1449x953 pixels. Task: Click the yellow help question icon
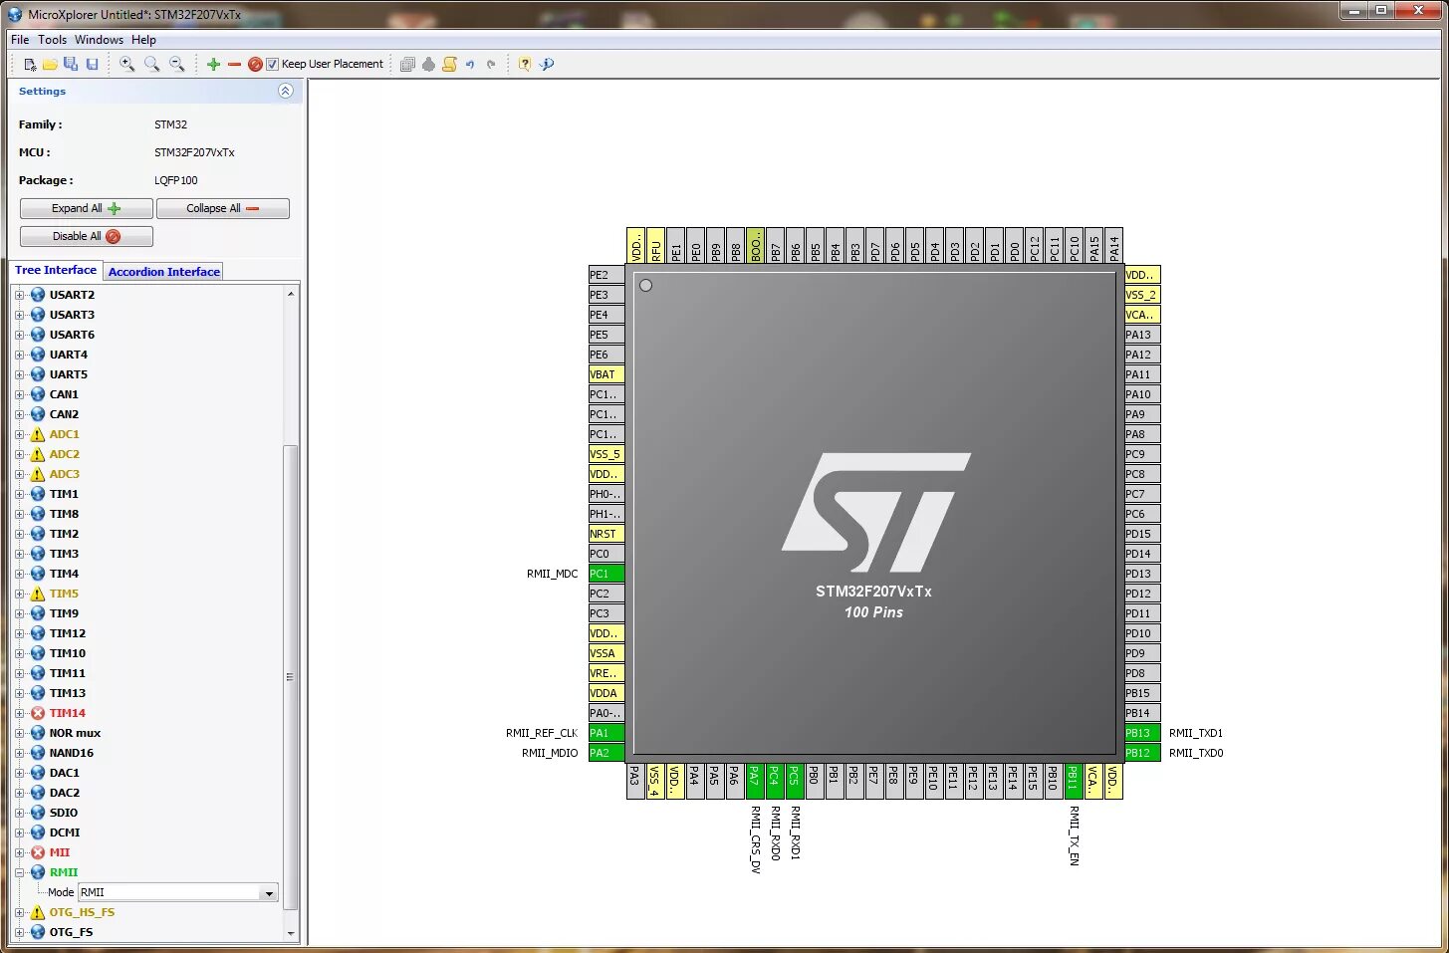coord(525,64)
